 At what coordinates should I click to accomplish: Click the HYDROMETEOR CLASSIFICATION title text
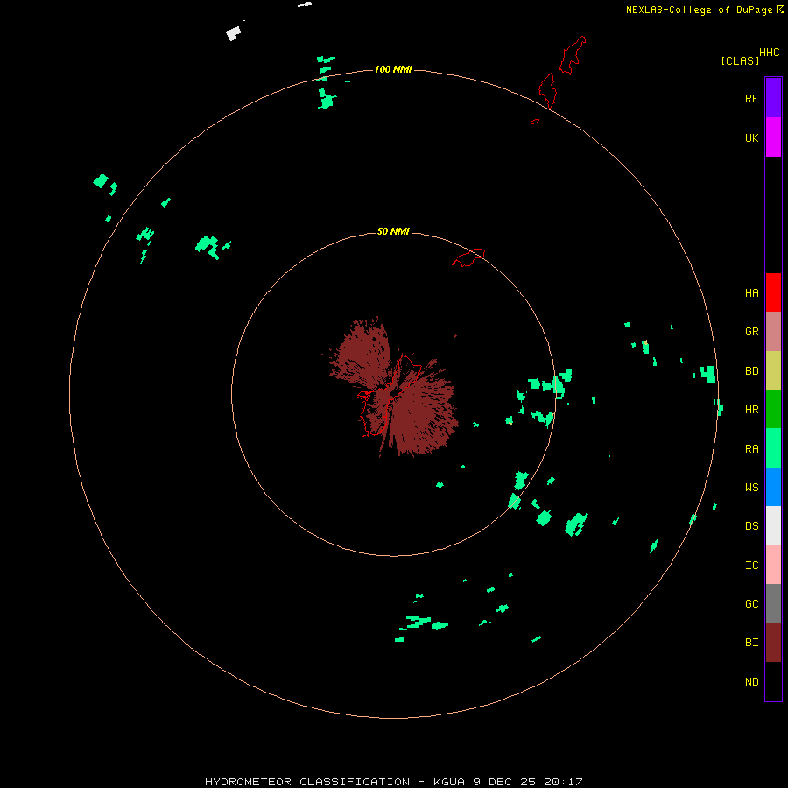[x=307, y=782]
